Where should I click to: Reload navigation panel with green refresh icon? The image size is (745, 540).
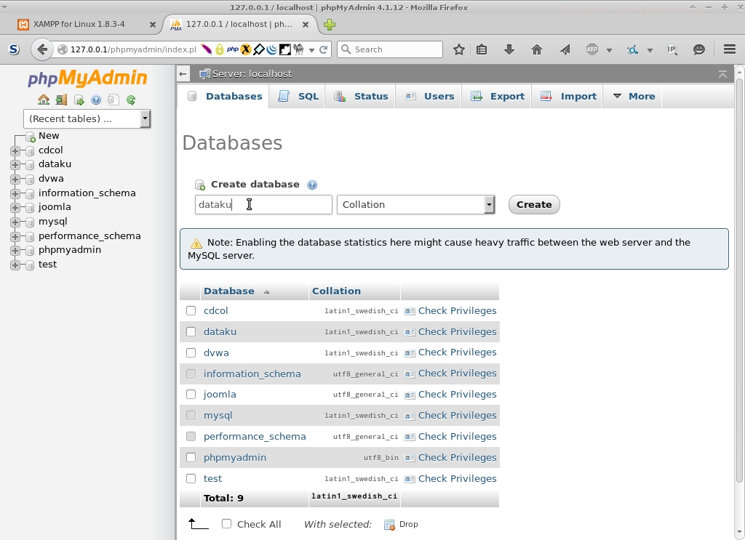click(x=131, y=100)
